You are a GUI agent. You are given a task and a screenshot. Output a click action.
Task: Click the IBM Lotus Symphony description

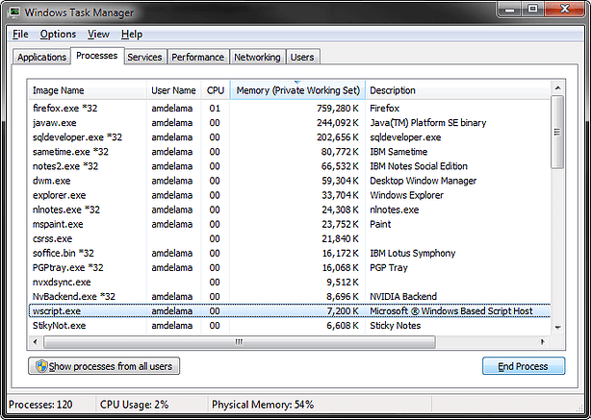(412, 254)
